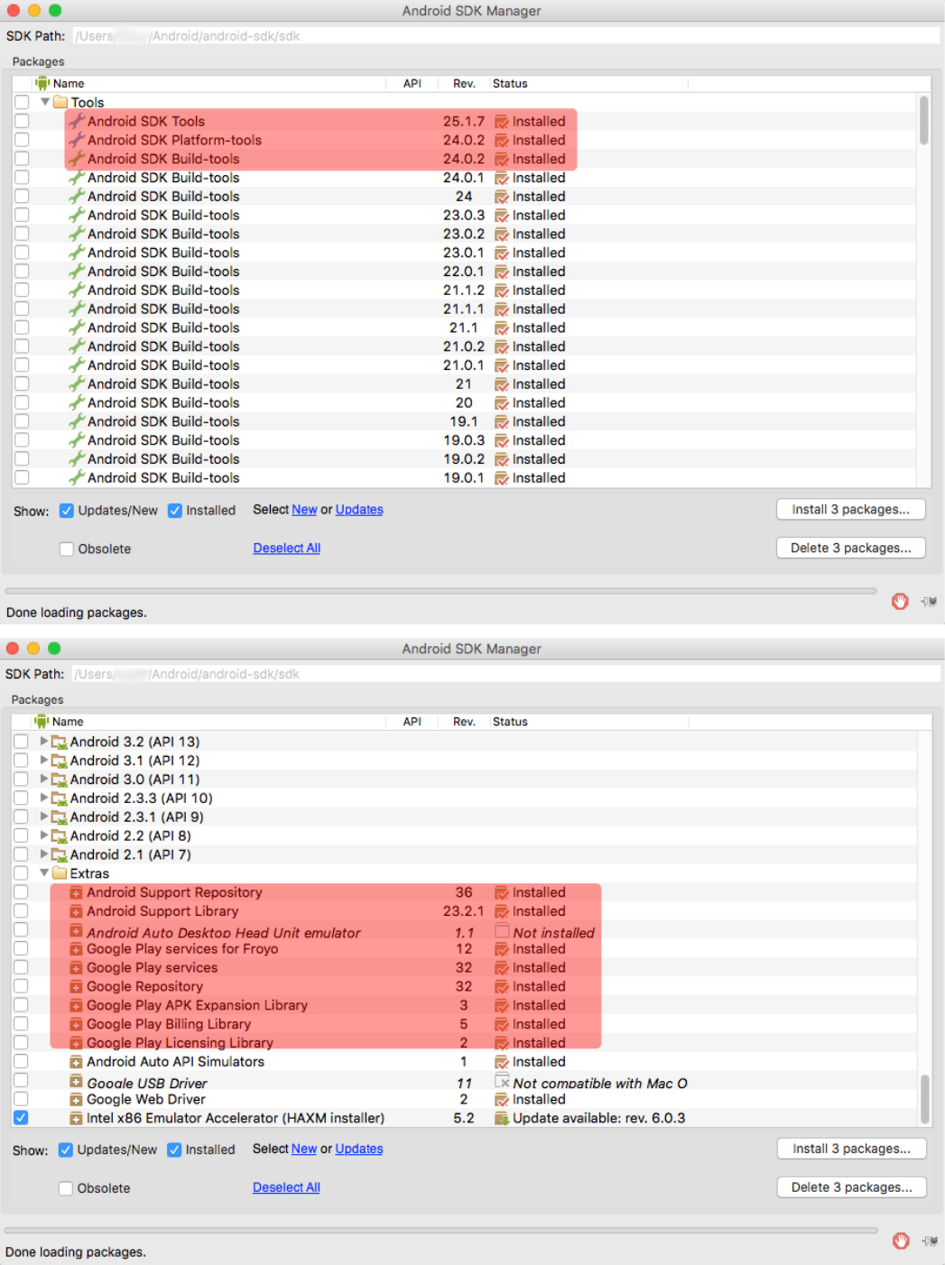
Task: Click Google Play services for Froyo package icon
Action: (77, 949)
